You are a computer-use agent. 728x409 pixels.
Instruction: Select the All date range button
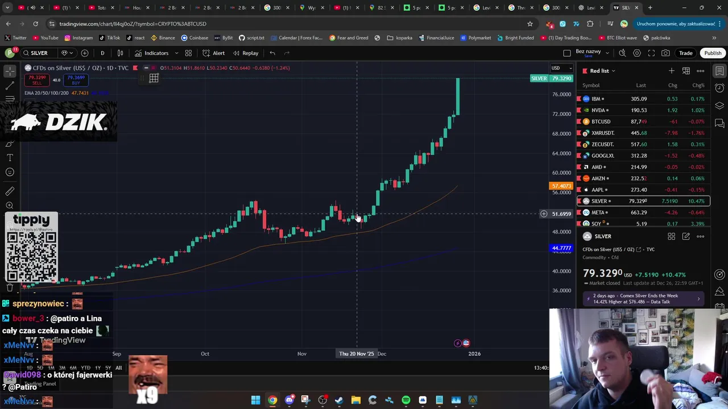pos(118,368)
